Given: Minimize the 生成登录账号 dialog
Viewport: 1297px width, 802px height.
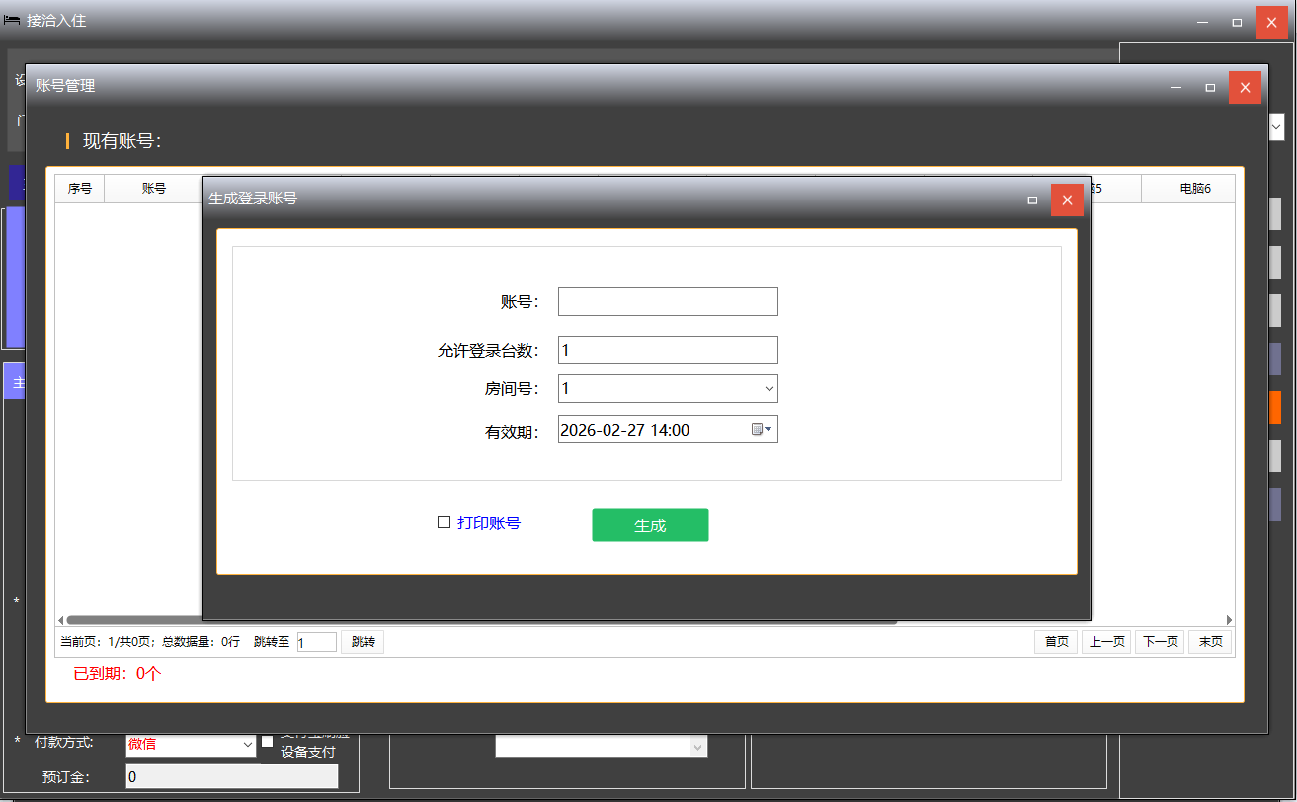Looking at the screenshot, I should point(998,200).
